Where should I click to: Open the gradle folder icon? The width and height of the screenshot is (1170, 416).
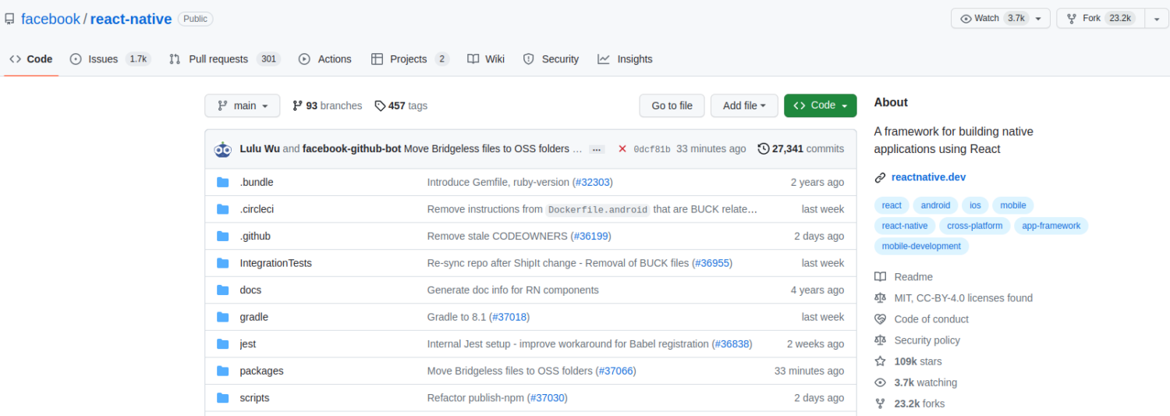point(223,317)
